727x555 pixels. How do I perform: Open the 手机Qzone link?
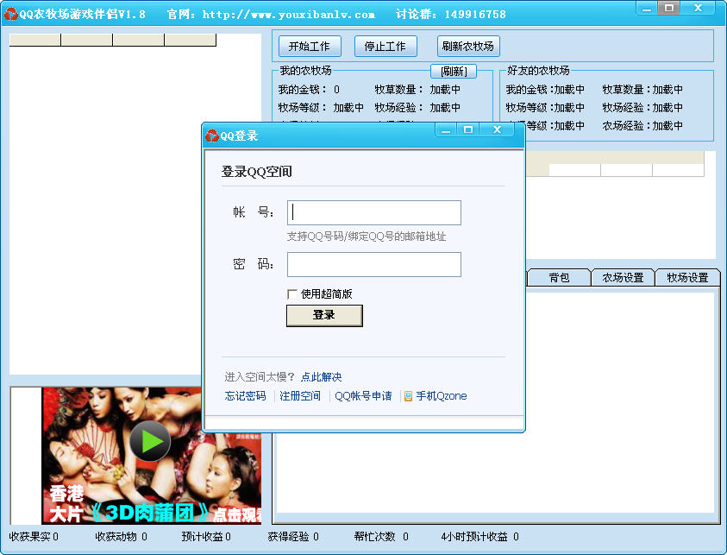click(442, 396)
